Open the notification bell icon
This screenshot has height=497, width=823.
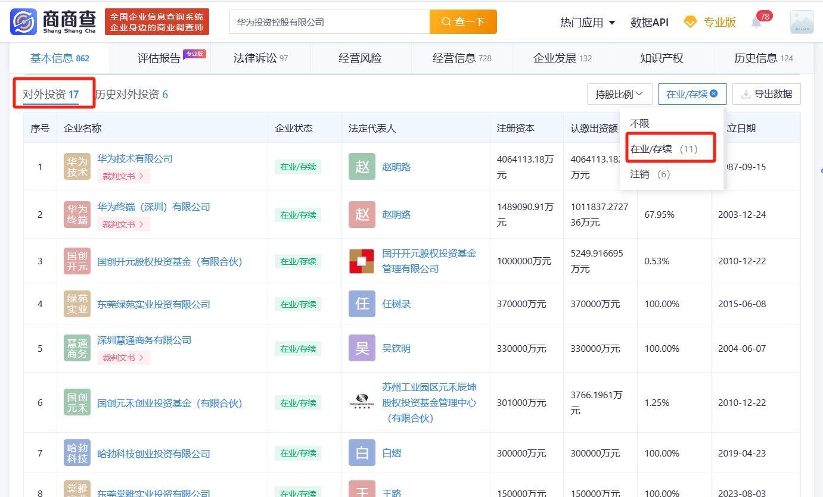point(756,23)
